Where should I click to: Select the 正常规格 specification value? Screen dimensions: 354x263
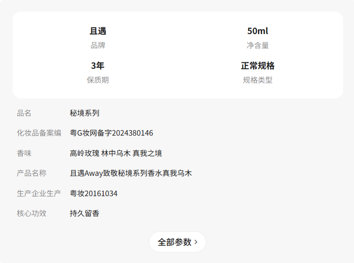point(258,66)
